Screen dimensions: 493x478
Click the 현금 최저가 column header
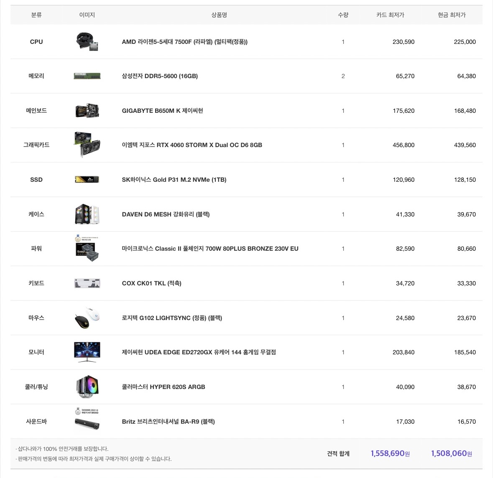452,15
